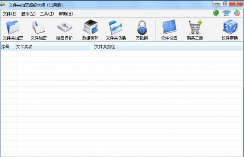Sort by 文件夹名 column header

[x=55, y=47]
